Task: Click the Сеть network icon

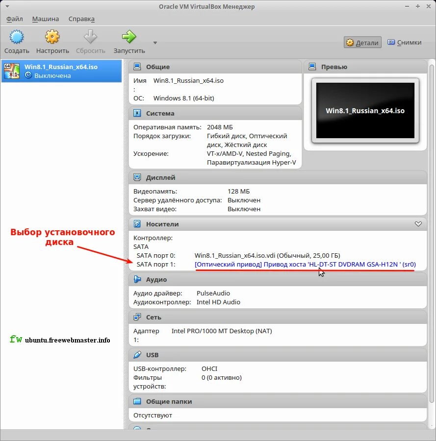Action: click(137, 317)
